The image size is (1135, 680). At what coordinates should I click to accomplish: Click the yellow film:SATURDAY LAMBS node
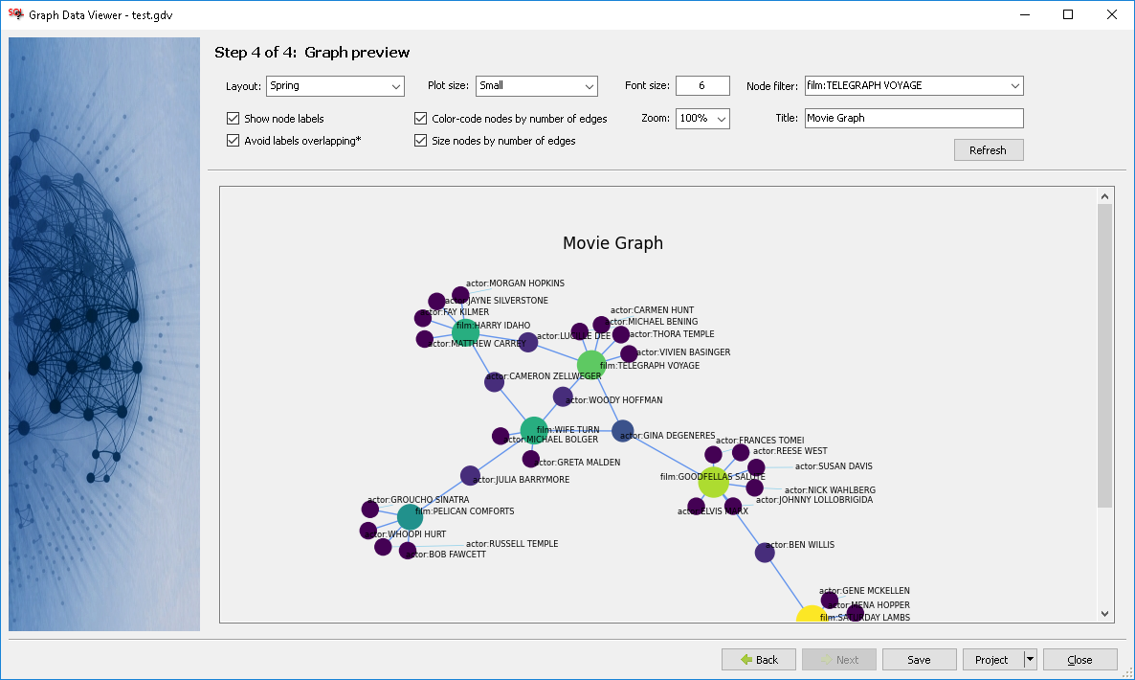(812, 614)
